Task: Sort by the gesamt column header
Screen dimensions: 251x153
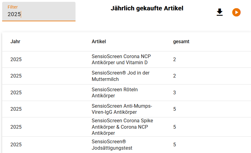Action: (181, 42)
